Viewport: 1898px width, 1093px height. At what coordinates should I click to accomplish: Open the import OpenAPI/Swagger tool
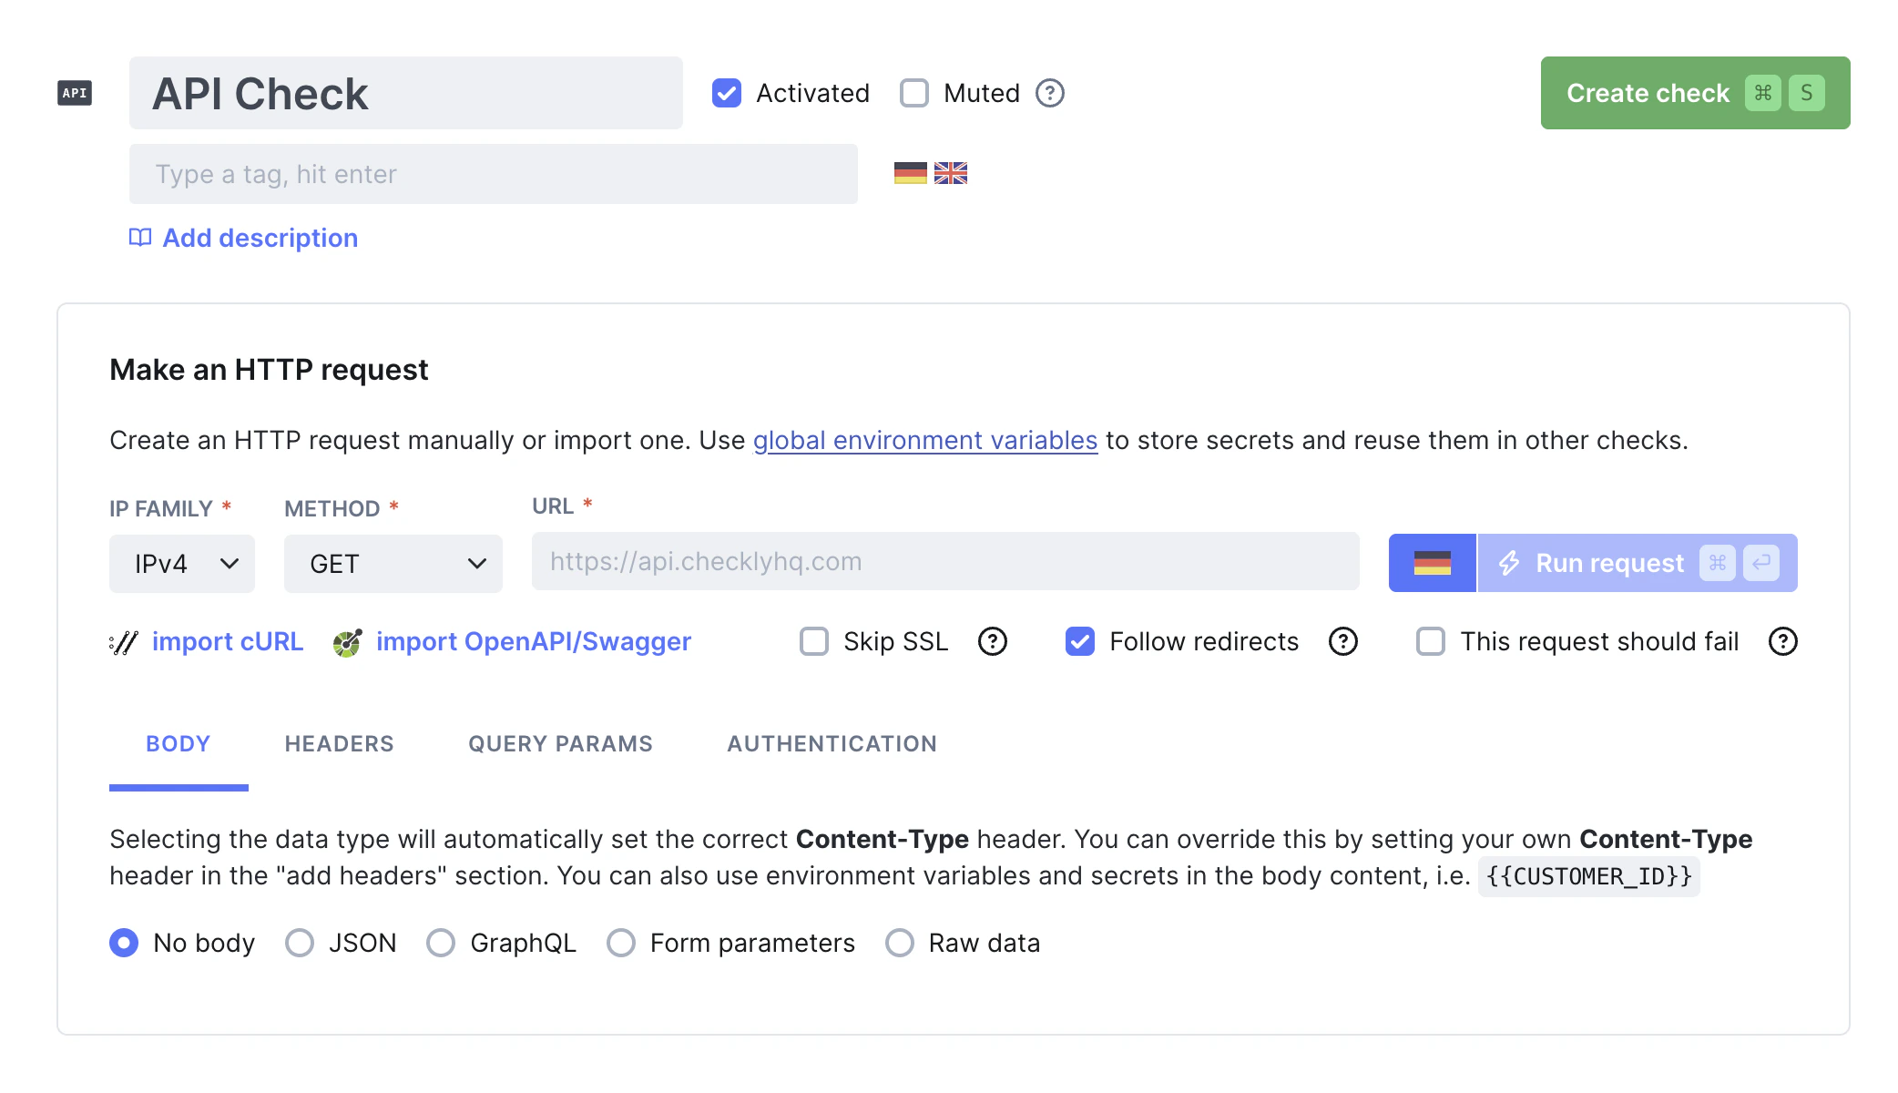(x=533, y=641)
